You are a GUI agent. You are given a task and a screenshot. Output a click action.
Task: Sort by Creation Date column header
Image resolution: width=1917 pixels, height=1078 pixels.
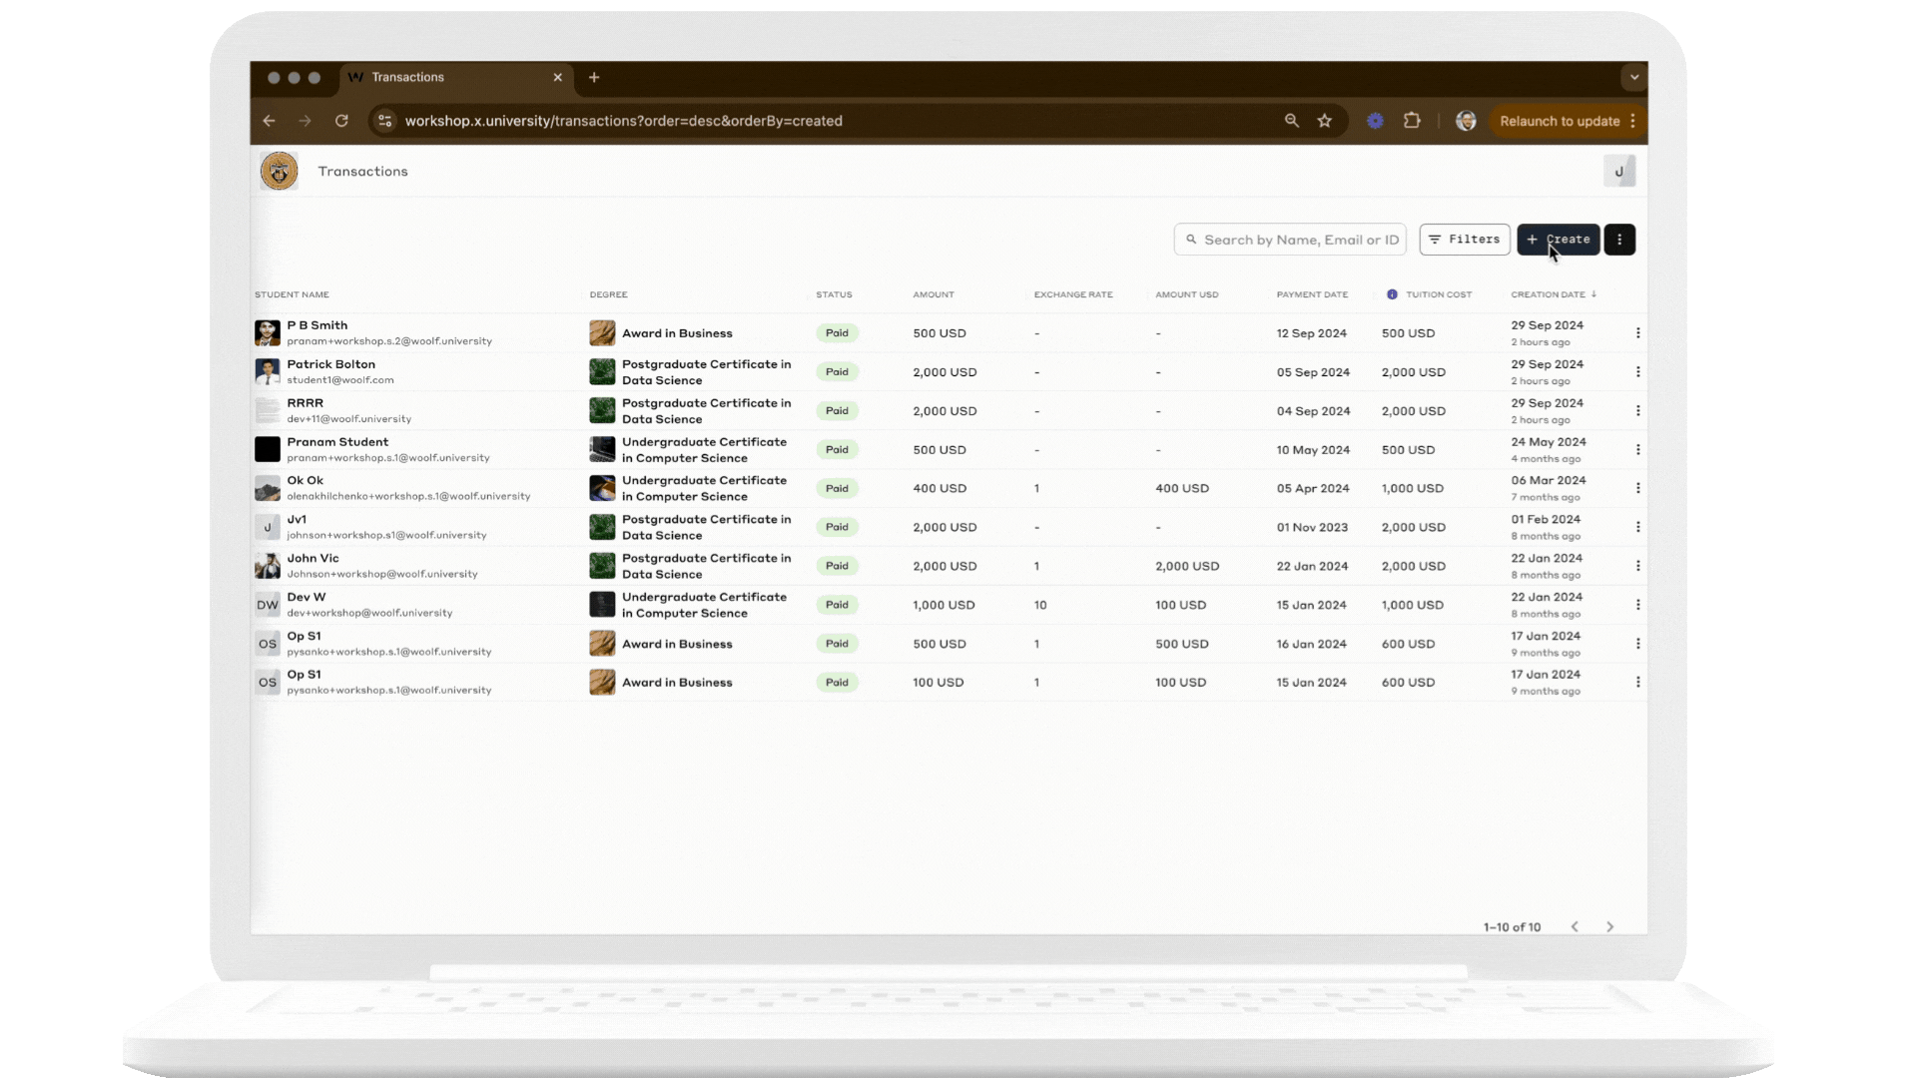tap(1553, 294)
